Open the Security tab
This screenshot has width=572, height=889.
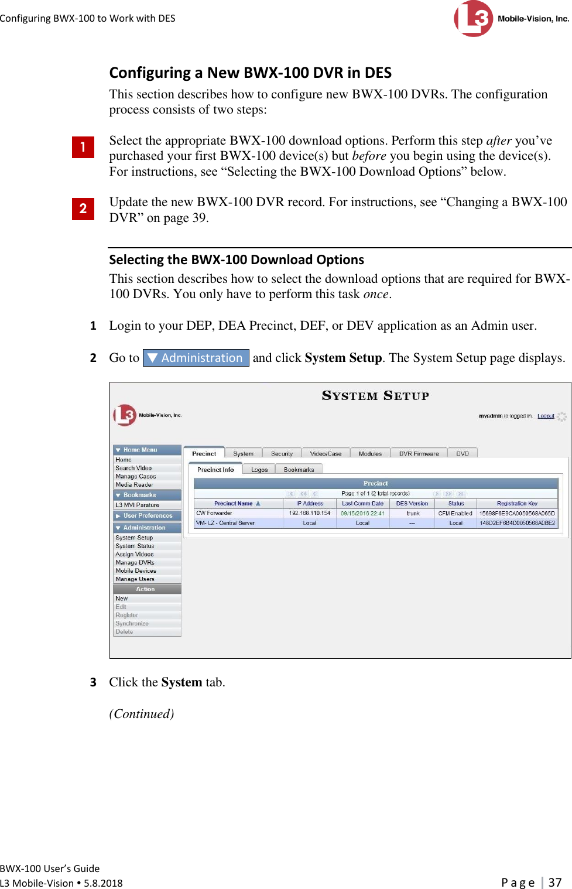[x=282, y=453]
